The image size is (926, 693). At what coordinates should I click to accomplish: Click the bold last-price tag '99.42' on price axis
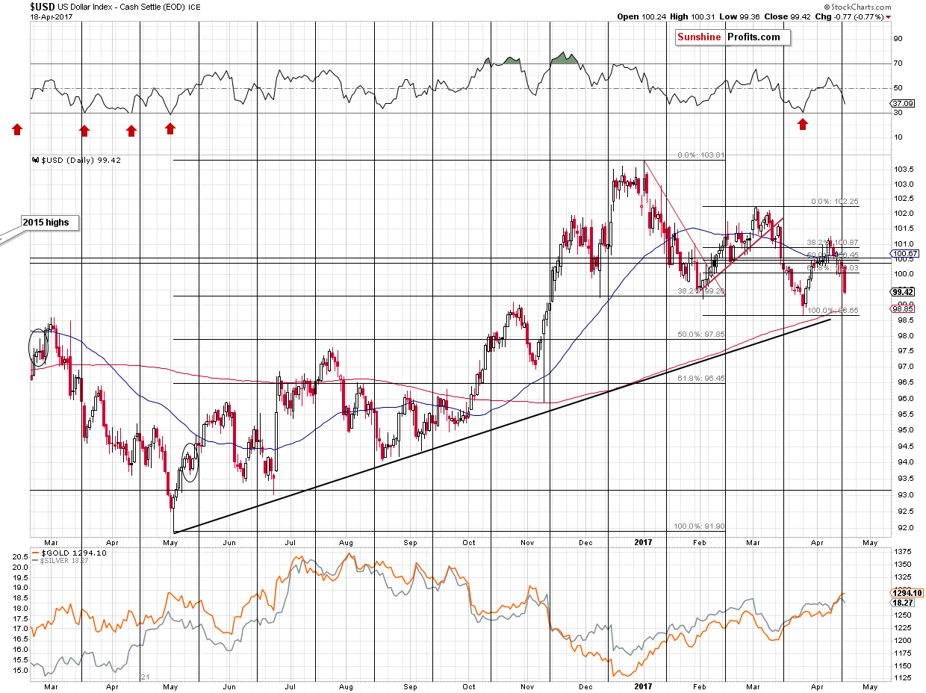point(903,293)
